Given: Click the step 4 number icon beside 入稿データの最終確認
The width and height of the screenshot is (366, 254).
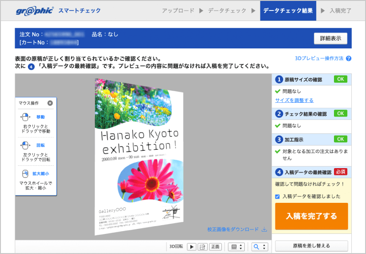Looking at the screenshot, I should [279, 172].
